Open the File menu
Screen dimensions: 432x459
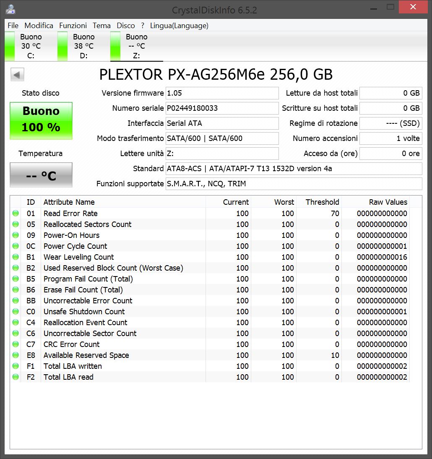tap(13, 26)
